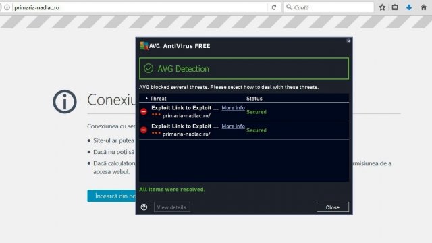Close the AVG dialog with X icon
Image resolution: width=432 pixels, height=243 pixels.
[348, 40]
